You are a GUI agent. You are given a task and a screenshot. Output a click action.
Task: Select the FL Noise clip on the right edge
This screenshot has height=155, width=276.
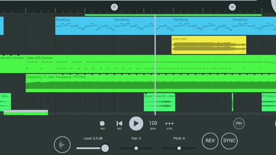point(269,102)
